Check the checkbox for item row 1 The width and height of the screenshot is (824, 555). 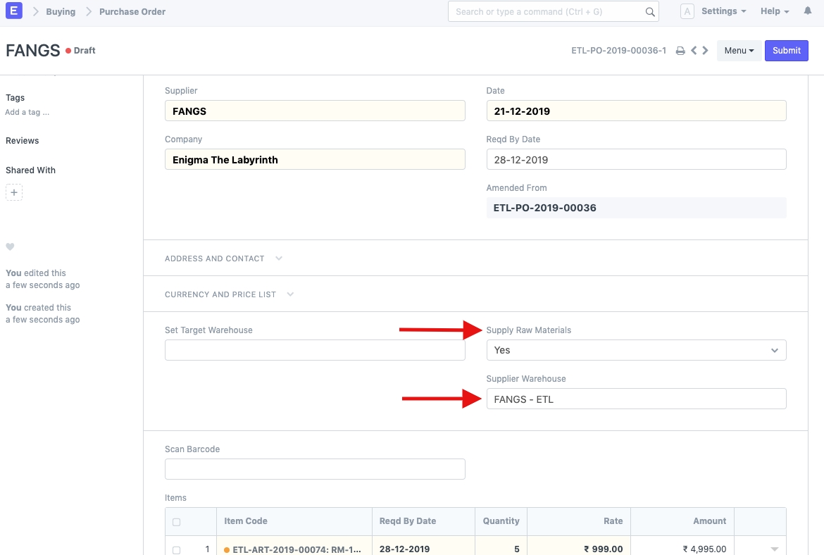pos(176,549)
